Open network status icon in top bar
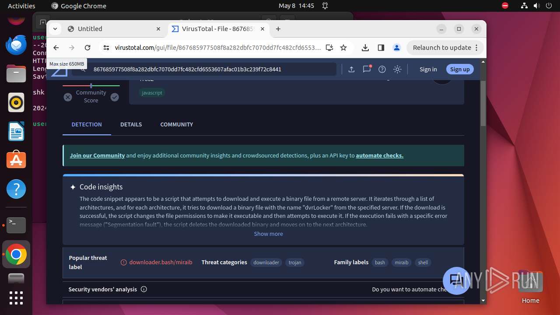 [524, 6]
